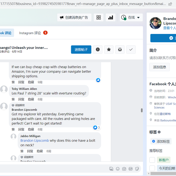Attach a photo using the camera icon
The image size is (176, 176).
pos(124,169)
